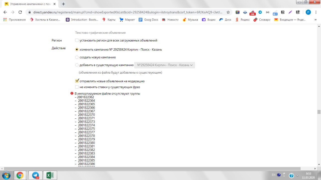Viewport: 321px width, 180px height.
Task: Go back to the previous page
Action: 5,12
